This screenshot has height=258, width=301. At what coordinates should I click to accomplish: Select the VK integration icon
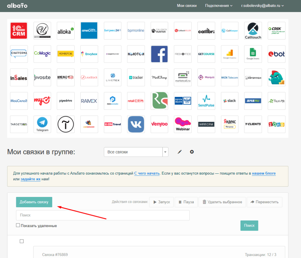pos(136,124)
